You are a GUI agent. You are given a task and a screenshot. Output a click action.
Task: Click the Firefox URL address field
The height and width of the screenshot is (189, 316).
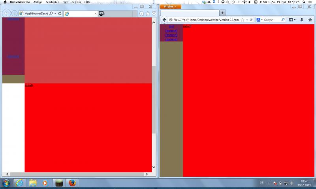coord(205,20)
